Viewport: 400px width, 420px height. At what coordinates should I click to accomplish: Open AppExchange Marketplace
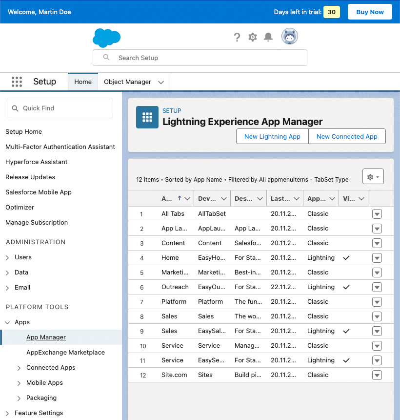(x=65, y=352)
